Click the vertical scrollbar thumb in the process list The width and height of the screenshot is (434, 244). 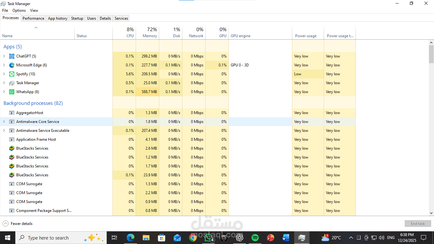point(431,54)
